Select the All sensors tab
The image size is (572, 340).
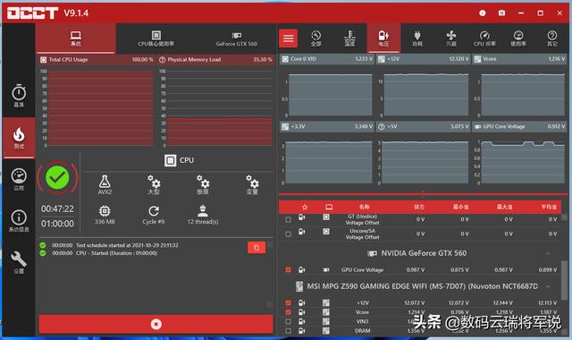tap(315, 38)
